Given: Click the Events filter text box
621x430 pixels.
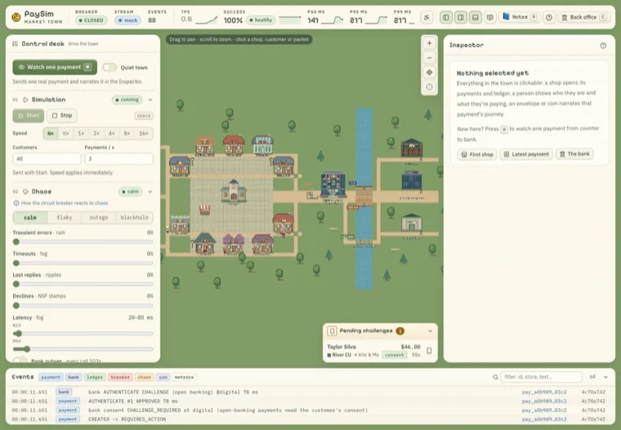Looking at the screenshot, I should click(x=542, y=377).
